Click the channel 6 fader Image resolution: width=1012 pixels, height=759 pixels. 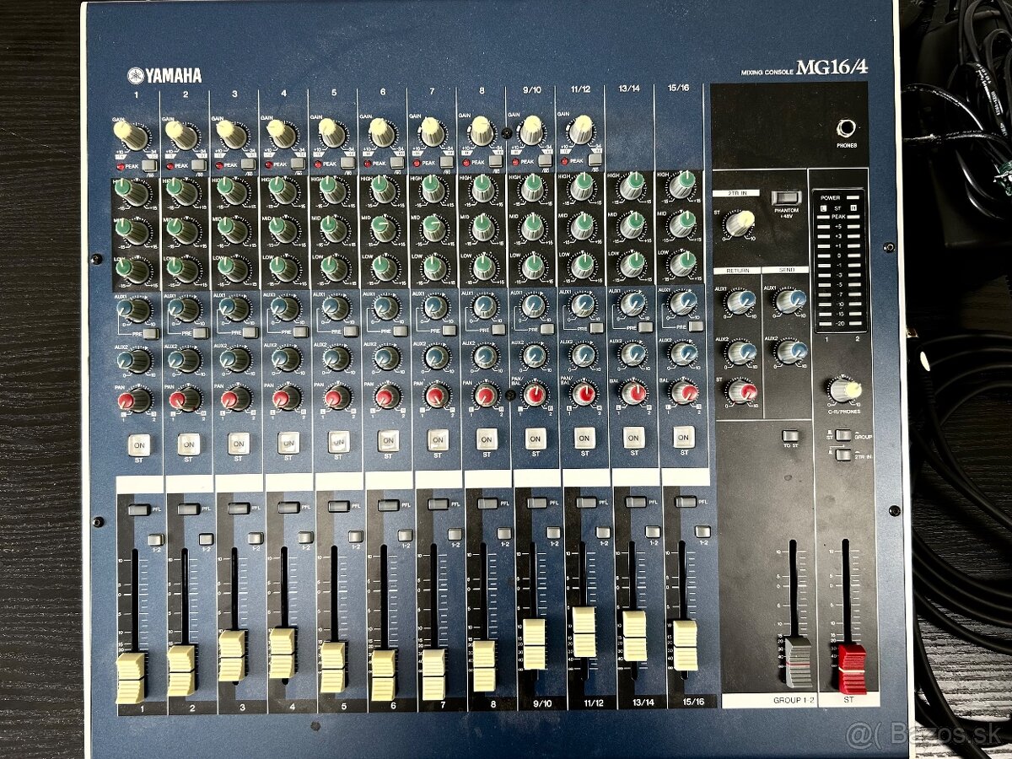383,675
